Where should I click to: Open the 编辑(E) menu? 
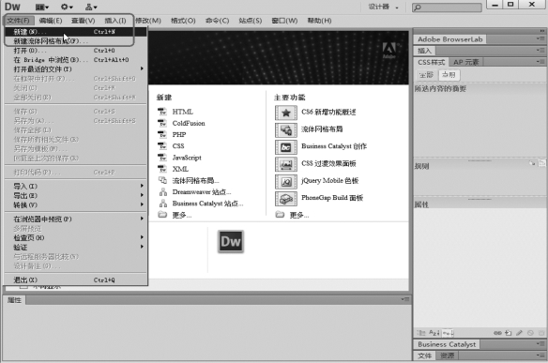tap(51, 21)
